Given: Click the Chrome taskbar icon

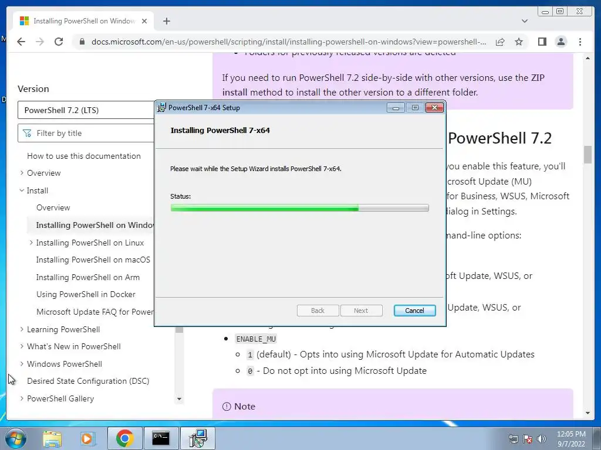Looking at the screenshot, I should pos(125,438).
